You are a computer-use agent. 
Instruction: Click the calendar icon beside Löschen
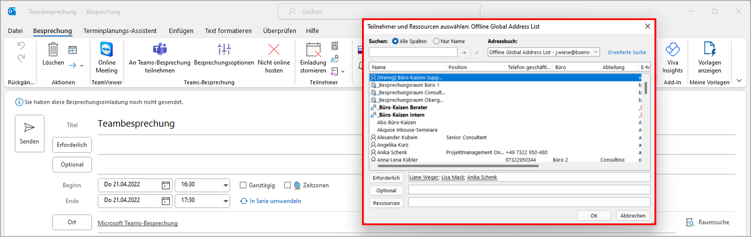click(73, 49)
